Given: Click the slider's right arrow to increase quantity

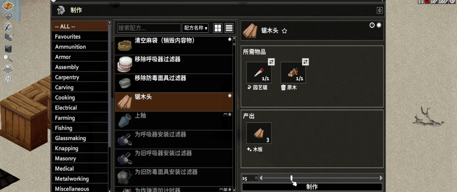Looking at the screenshot, I should 381,178.
